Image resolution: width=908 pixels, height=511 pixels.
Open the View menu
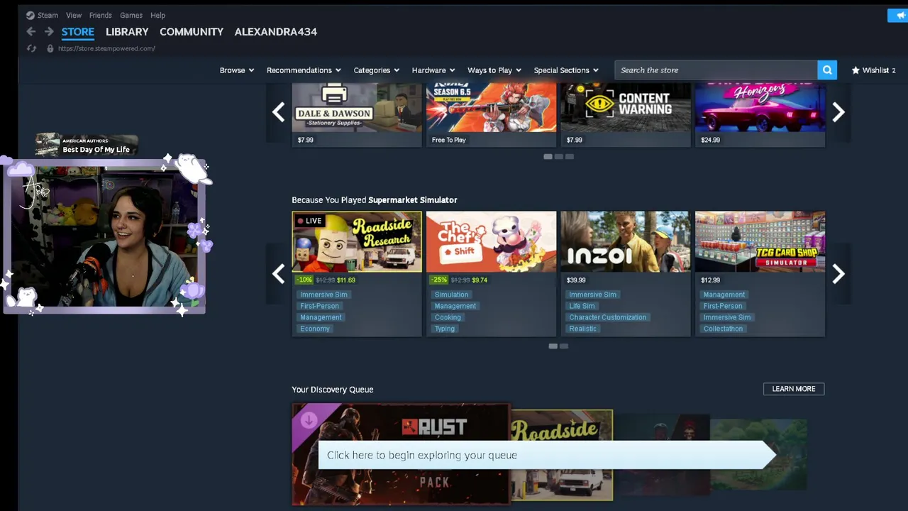coord(74,15)
